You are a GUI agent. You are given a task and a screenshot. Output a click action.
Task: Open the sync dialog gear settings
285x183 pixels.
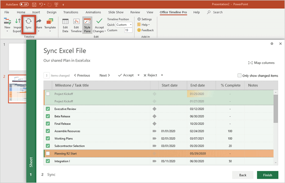click(272, 44)
